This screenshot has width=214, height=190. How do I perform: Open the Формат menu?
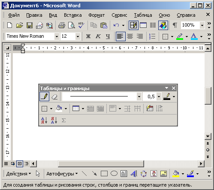click(x=96, y=15)
